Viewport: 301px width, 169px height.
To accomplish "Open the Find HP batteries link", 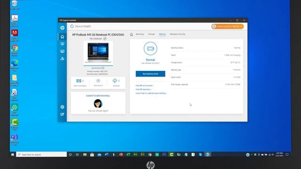I will pos(143,90).
